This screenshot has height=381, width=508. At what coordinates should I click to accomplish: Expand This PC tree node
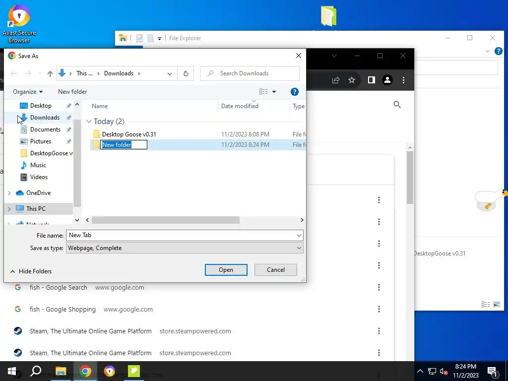(x=9, y=209)
